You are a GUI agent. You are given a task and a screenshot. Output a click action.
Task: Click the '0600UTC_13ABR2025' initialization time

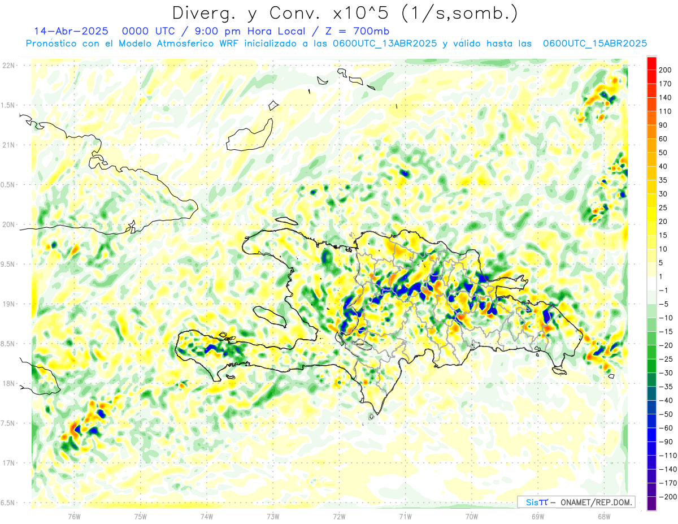tap(385, 44)
